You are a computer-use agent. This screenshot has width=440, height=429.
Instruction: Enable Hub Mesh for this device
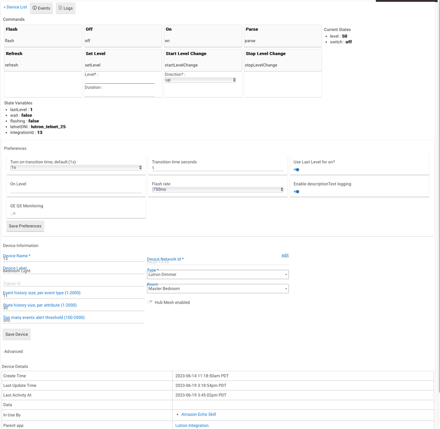pyautogui.click(x=149, y=302)
